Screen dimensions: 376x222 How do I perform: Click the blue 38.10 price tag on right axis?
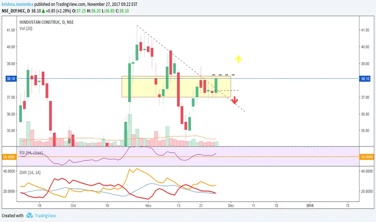365,78
